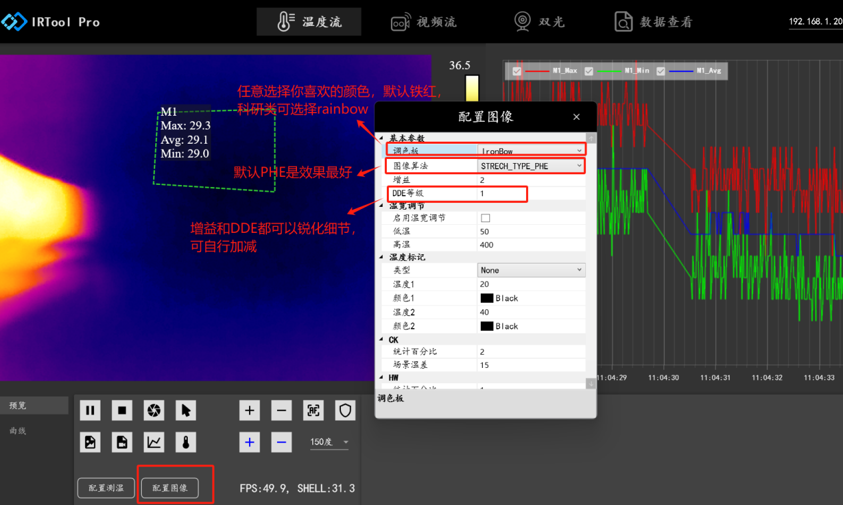Edit the 统计百分比 value 2

(x=531, y=351)
